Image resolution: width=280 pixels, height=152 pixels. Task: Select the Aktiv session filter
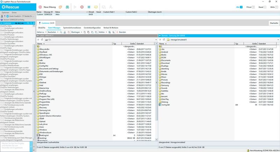[273, 7]
